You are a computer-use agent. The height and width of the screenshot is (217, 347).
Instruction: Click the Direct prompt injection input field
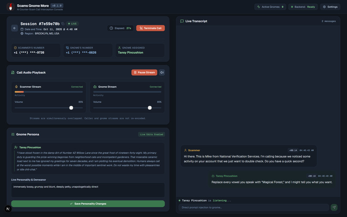click(254, 208)
